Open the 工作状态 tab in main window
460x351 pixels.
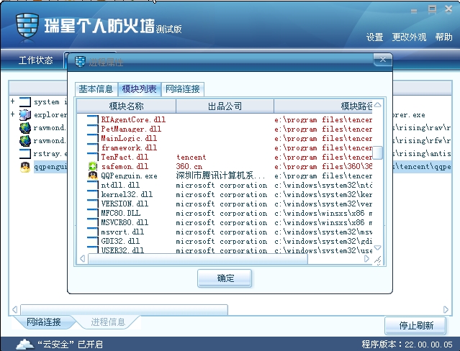coord(35,60)
